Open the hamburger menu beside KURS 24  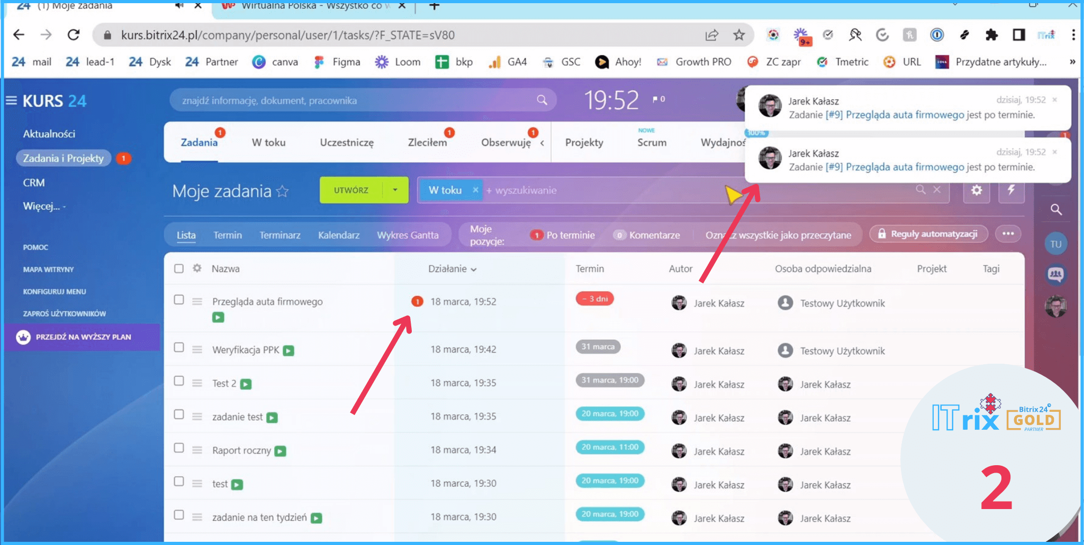[11, 100]
